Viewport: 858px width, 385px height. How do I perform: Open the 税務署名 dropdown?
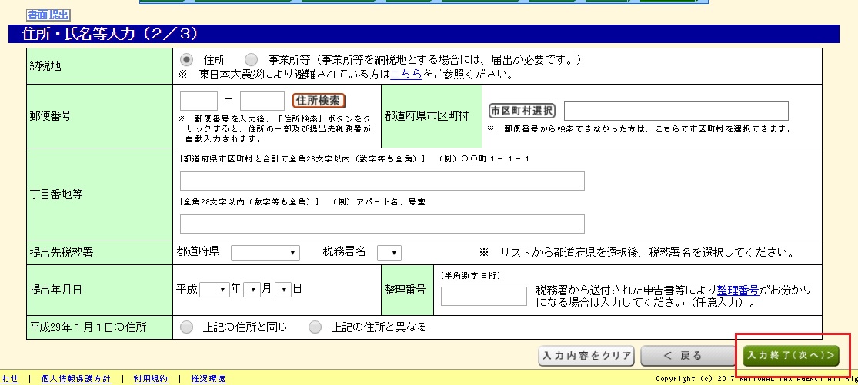pos(389,253)
